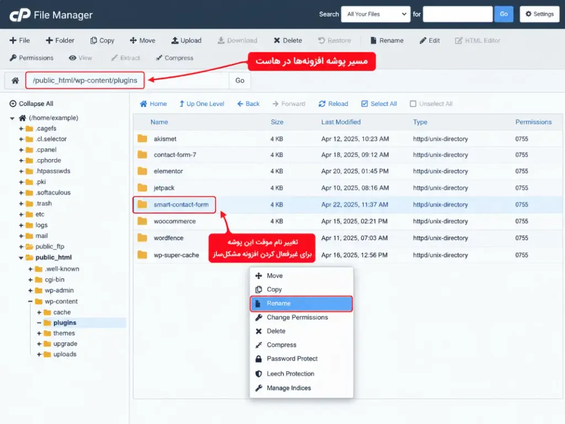565x424 pixels.
Task: Expand the mail folder node
Action: click(x=21, y=236)
